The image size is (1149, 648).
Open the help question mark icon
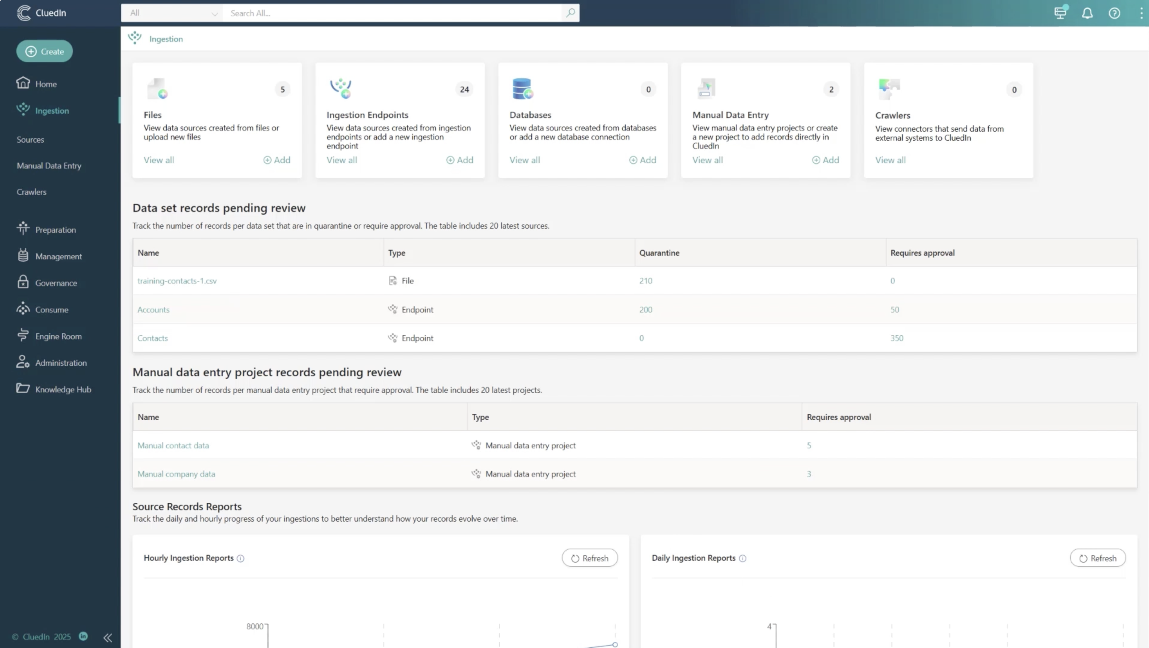coord(1115,13)
